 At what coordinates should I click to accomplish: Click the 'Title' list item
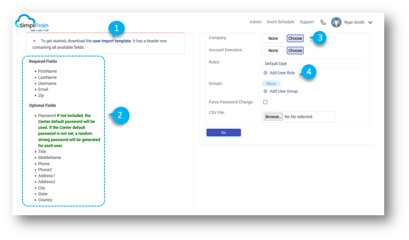pos(42,151)
